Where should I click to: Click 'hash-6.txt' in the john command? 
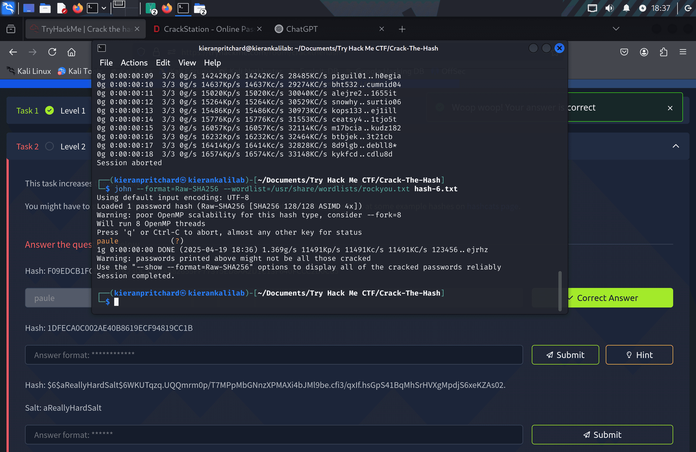[x=436, y=189]
